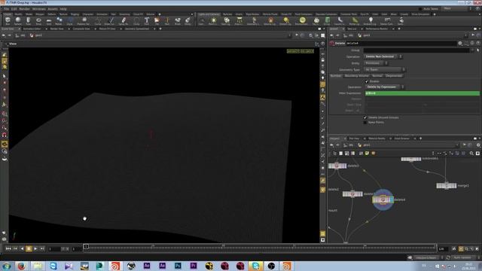
Task: Open Photoshop from the taskbar
Action: [x=178, y=266]
